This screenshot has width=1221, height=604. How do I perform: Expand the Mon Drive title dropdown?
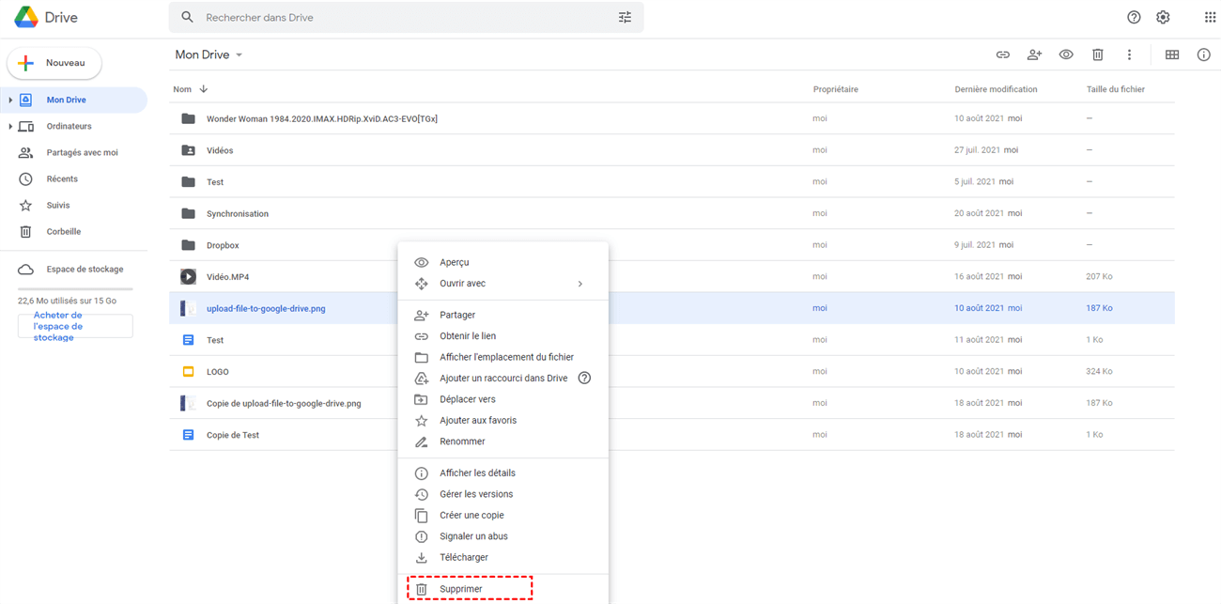pyautogui.click(x=239, y=54)
